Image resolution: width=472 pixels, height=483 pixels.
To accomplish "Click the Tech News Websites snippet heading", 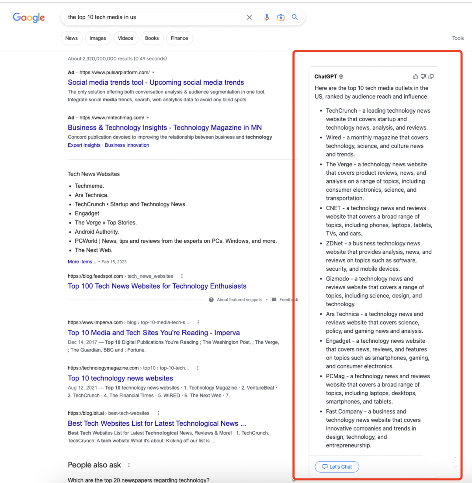I will click(x=94, y=174).
